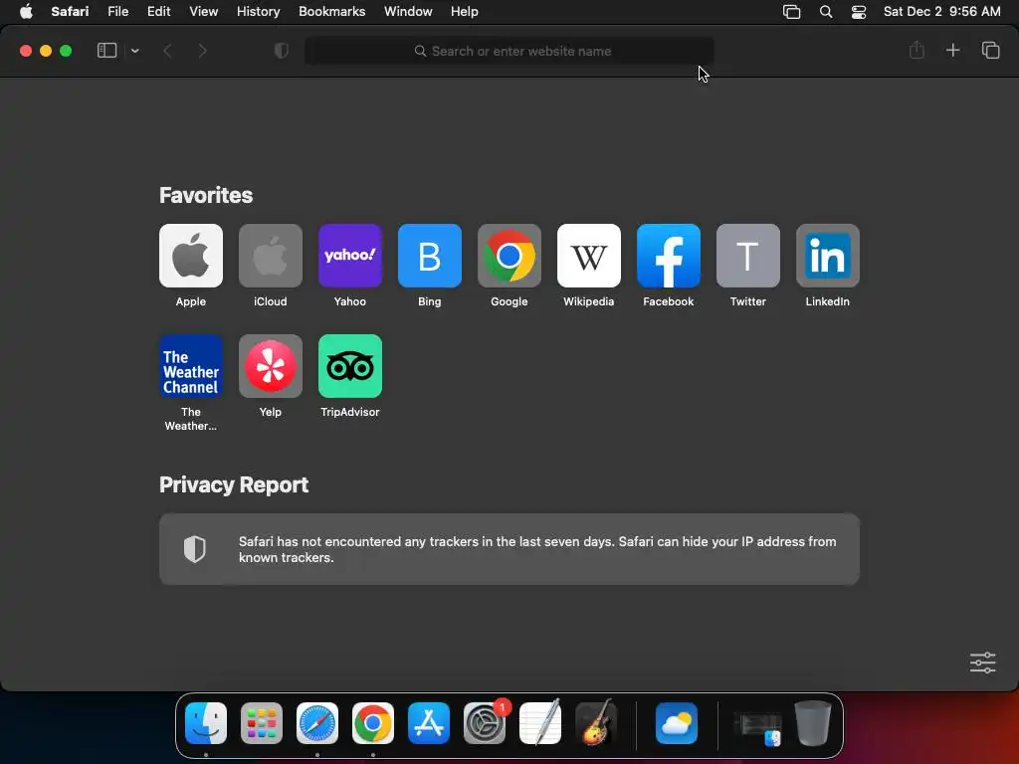
Task: Open The Weather Channel favorite
Action: click(190, 366)
